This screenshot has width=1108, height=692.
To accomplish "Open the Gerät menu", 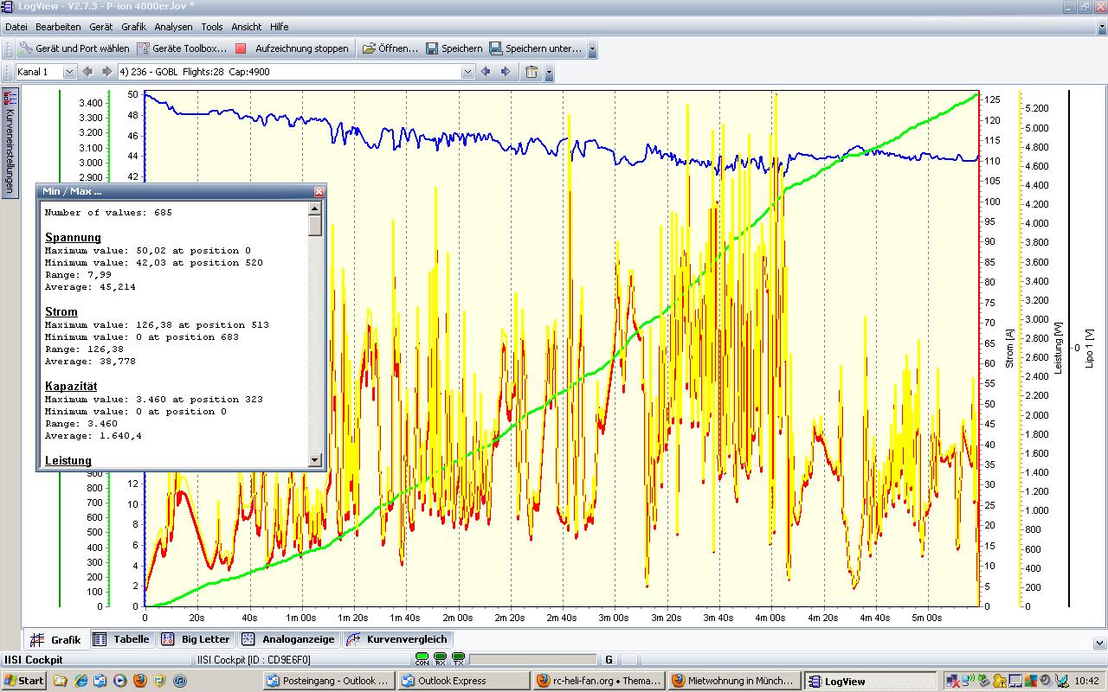I will [101, 27].
